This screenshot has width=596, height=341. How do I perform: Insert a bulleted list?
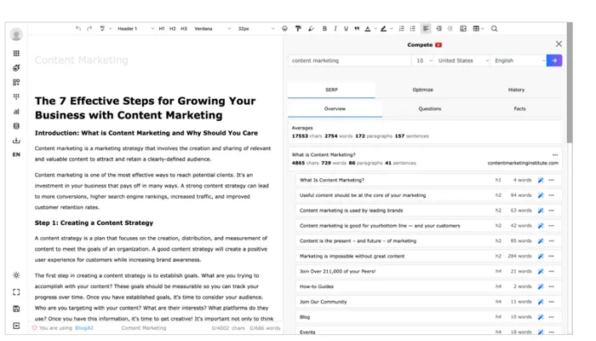point(413,29)
